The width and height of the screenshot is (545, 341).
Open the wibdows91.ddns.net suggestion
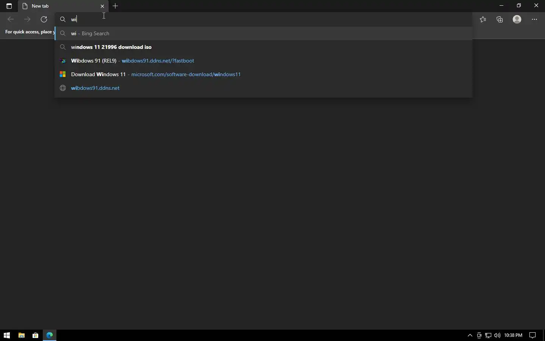tap(264, 88)
